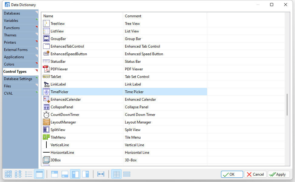Switch to large icons view mode
This screenshot has width=295, height=182.
tap(8, 174)
